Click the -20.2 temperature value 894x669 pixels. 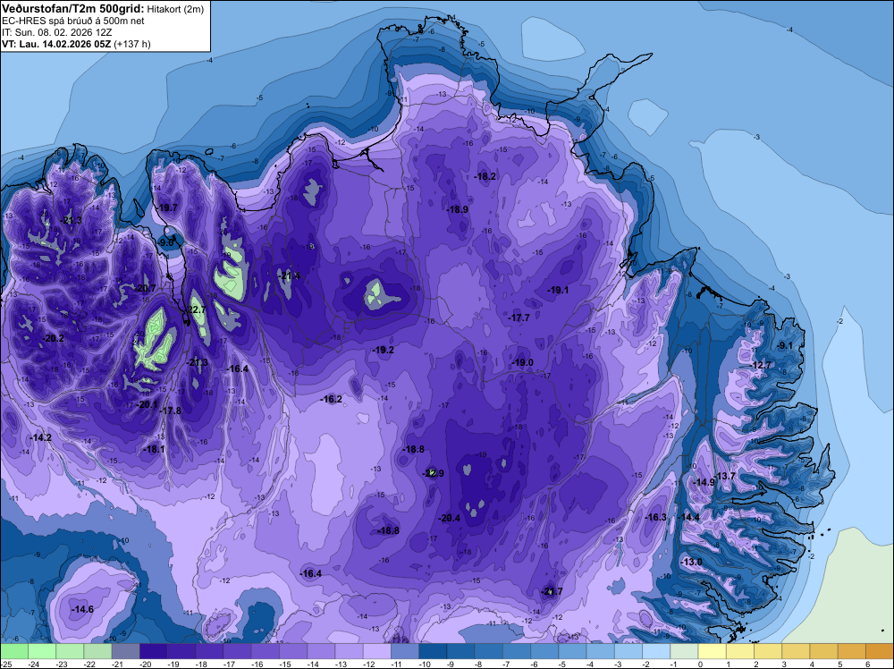pyautogui.click(x=53, y=338)
